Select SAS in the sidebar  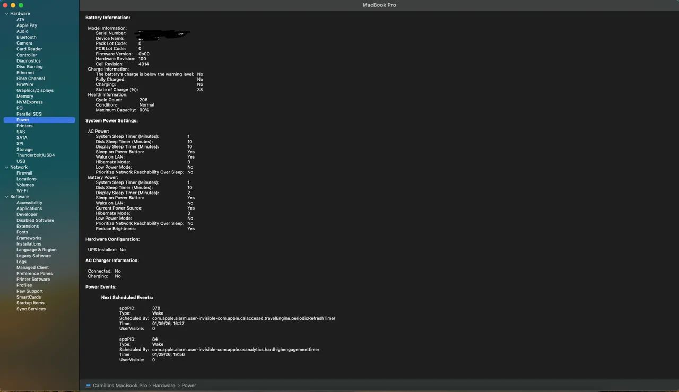point(21,132)
